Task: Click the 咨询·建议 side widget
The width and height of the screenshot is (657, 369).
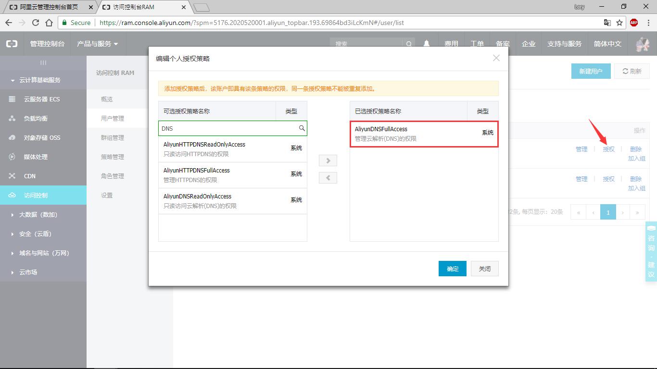Action: (x=651, y=251)
